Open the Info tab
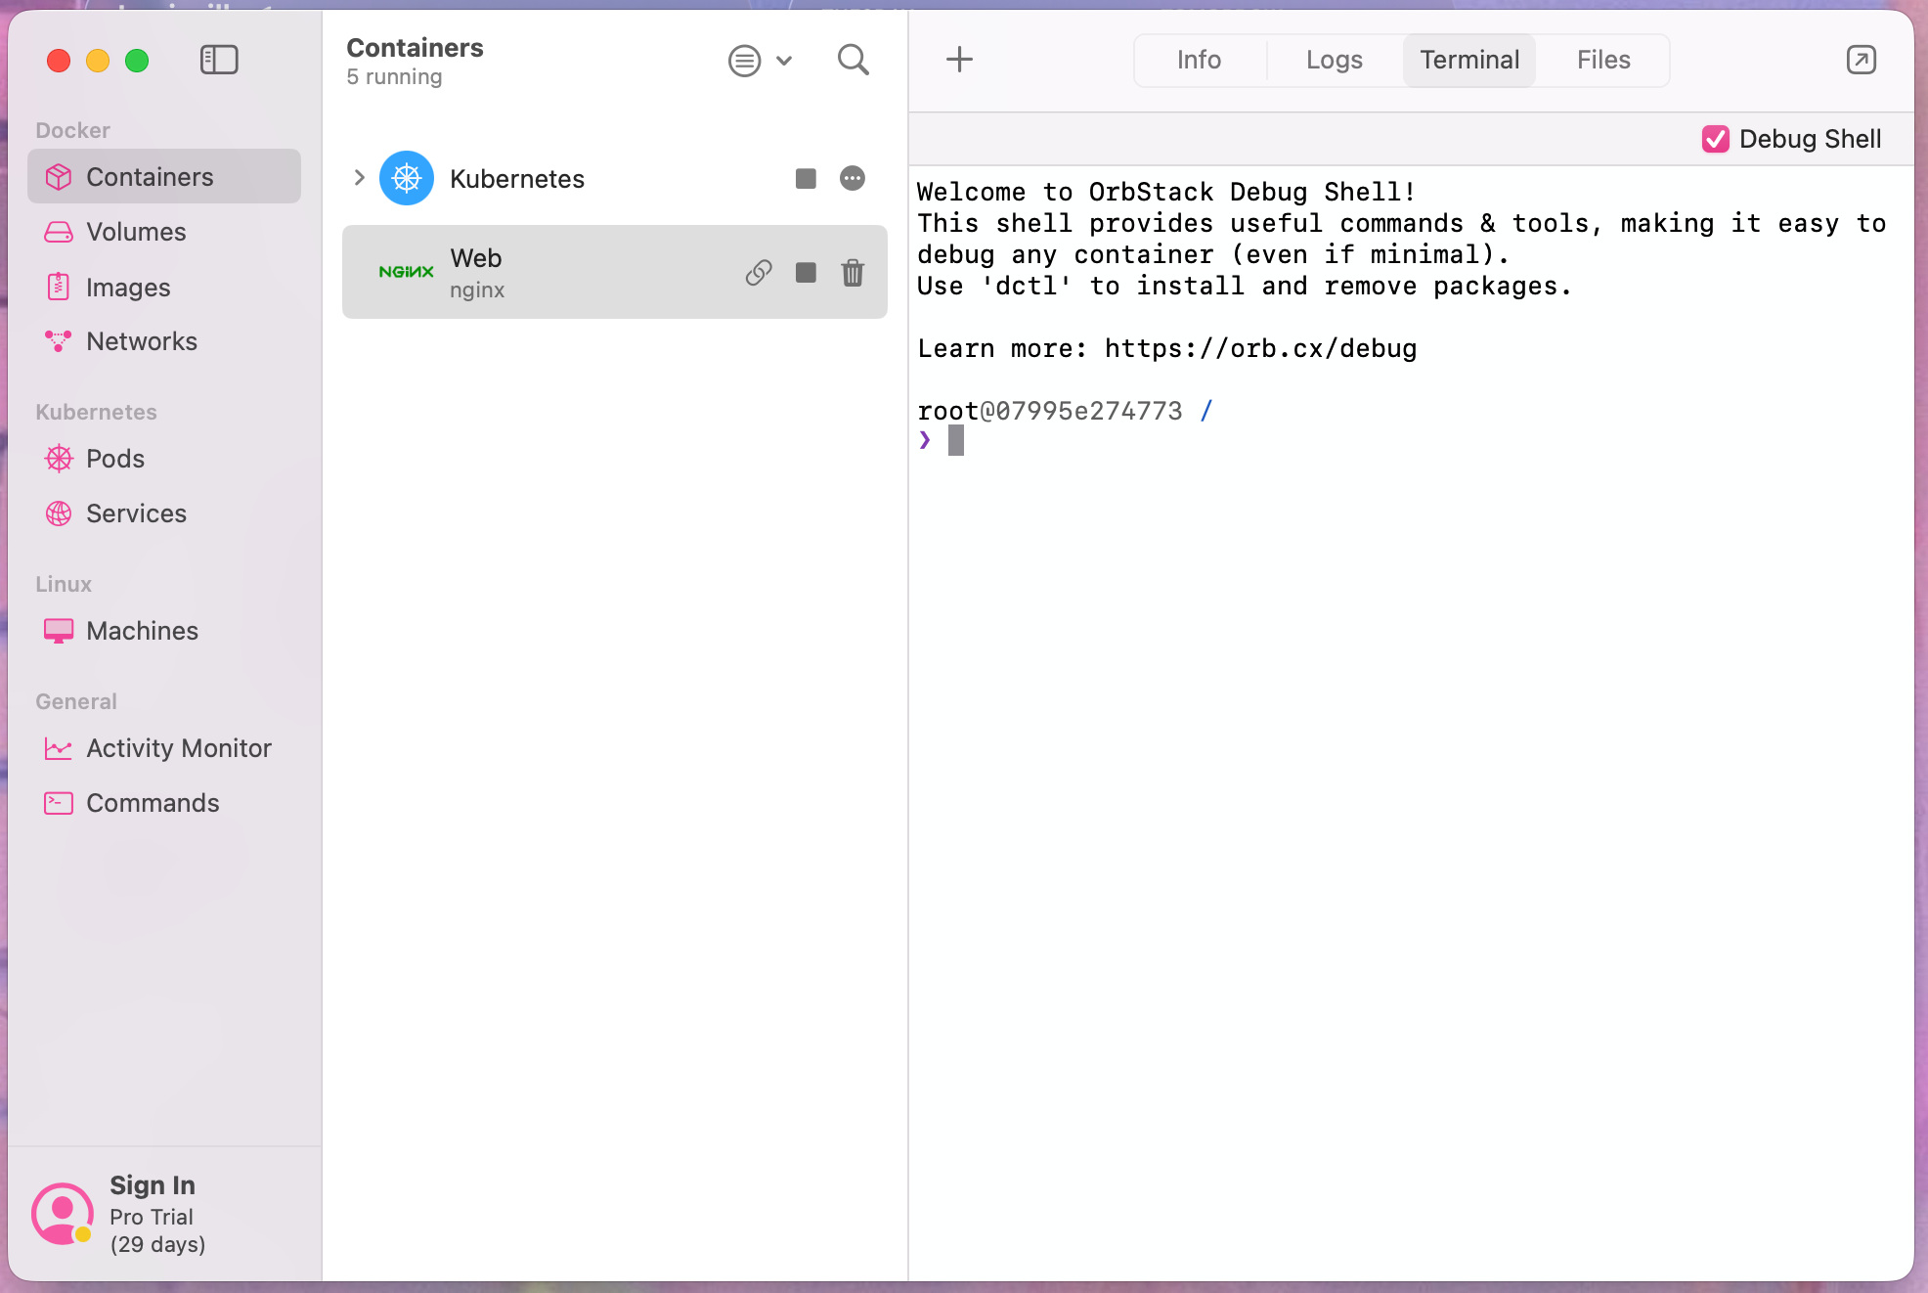1928x1293 pixels. tap(1199, 60)
